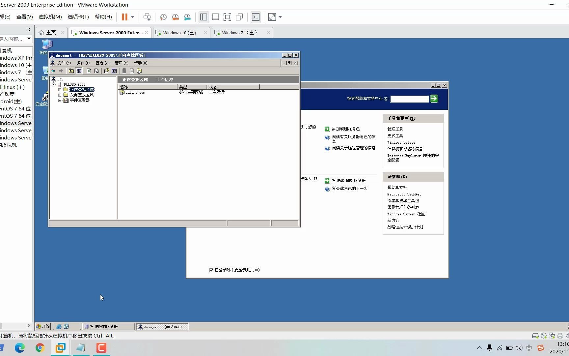
Task: Close the VMware library panel
Action: 29,30
